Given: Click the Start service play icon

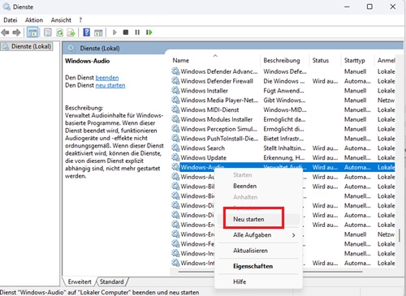Looking at the screenshot, I should click(x=114, y=32).
